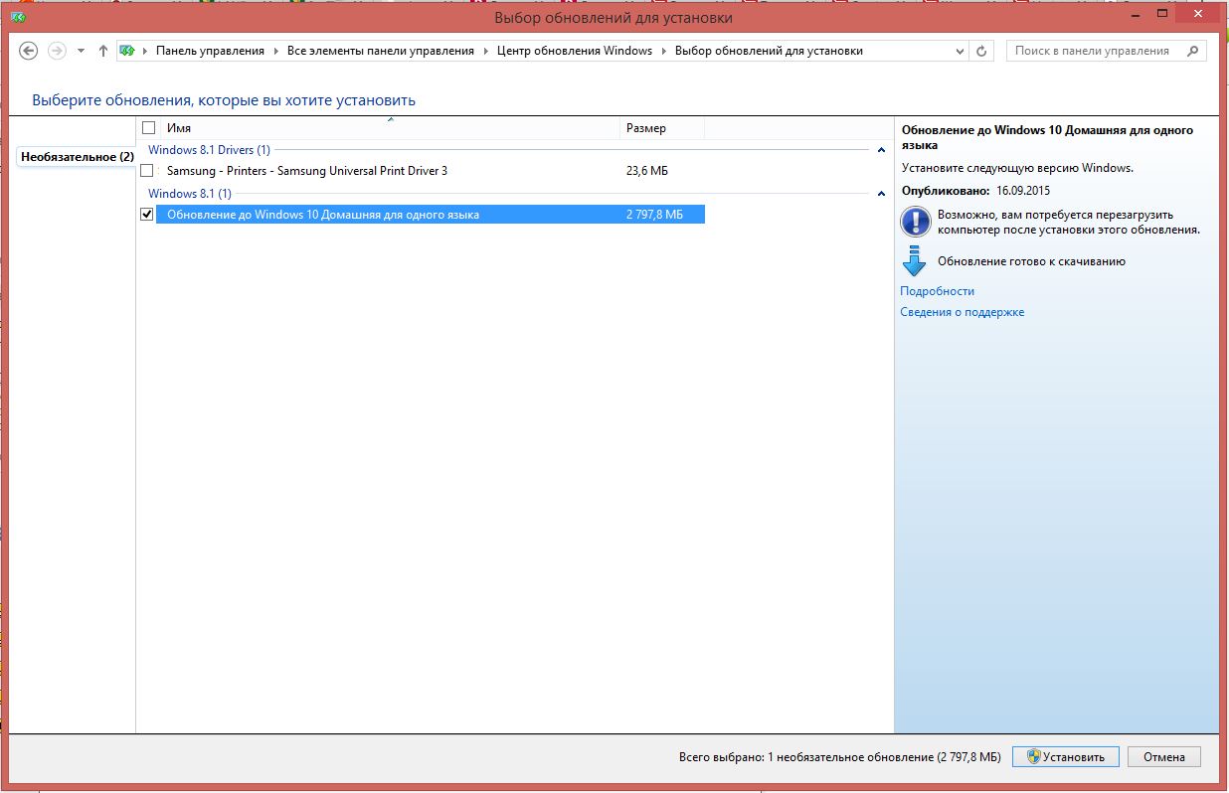Image resolution: width=1229 pixels, height=793 pixels.
Task: Refresh the page with the address bar reload icon
Action: coord(982,51)
